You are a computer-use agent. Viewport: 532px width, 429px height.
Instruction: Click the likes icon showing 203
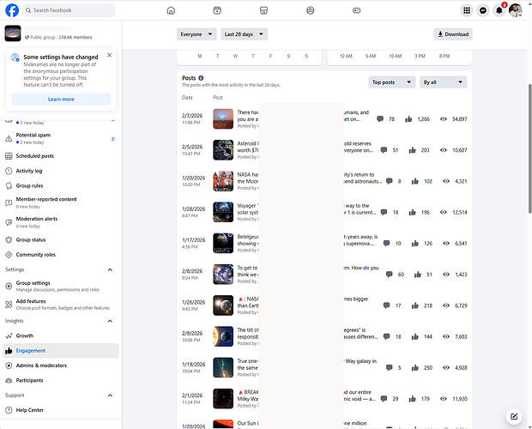[412, 150]
